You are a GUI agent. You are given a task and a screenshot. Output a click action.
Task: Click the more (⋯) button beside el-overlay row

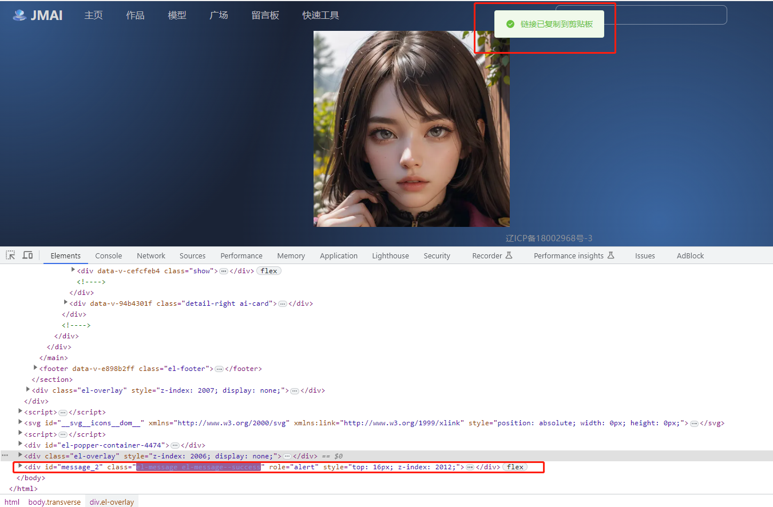point(5,456)
